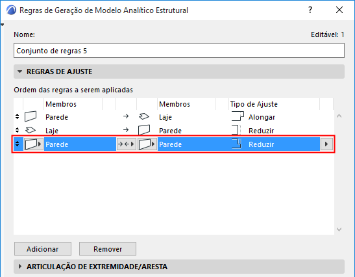Click the scroll down arrow of rules list
Screen dimensions: 355x277
[339, 230]
